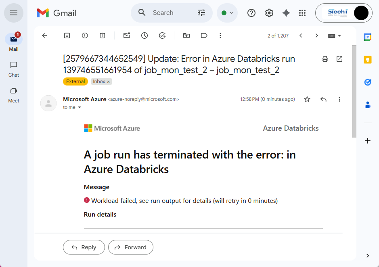Click the Reply button

click(x=84, y=247)
